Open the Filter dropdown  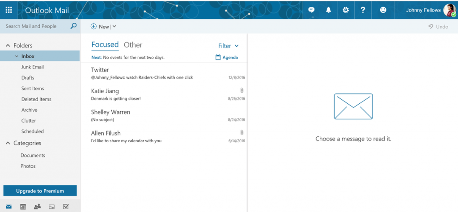point(229,46)
